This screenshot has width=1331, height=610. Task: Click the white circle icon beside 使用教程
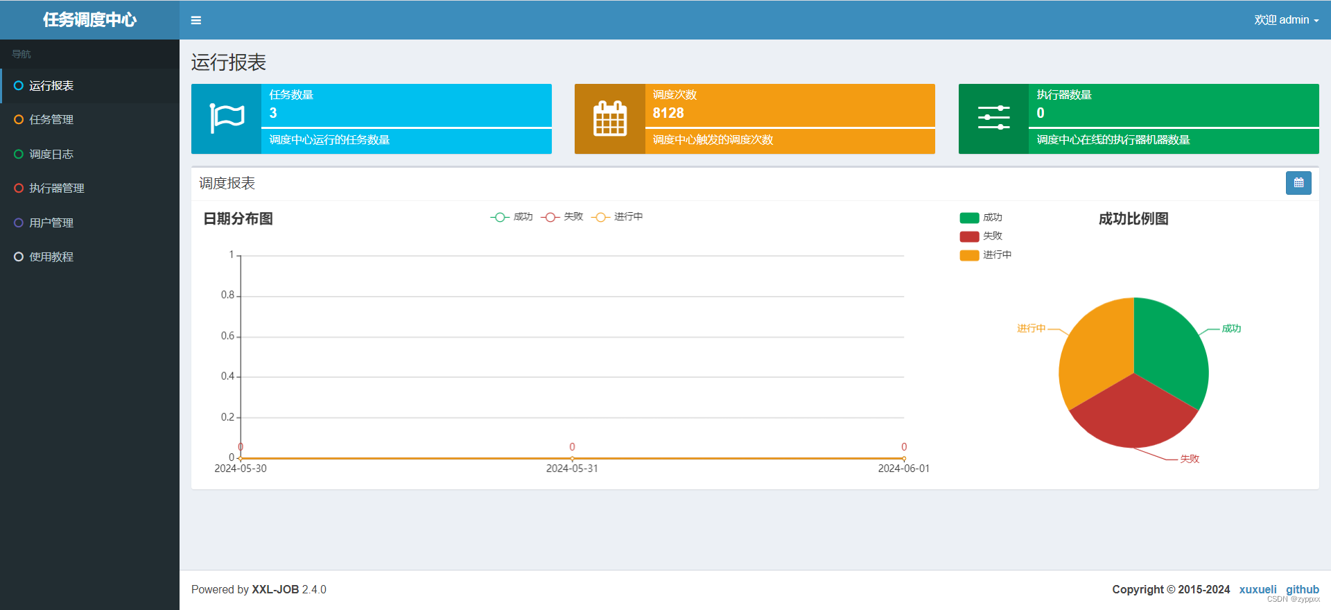(x=19, y=256)
